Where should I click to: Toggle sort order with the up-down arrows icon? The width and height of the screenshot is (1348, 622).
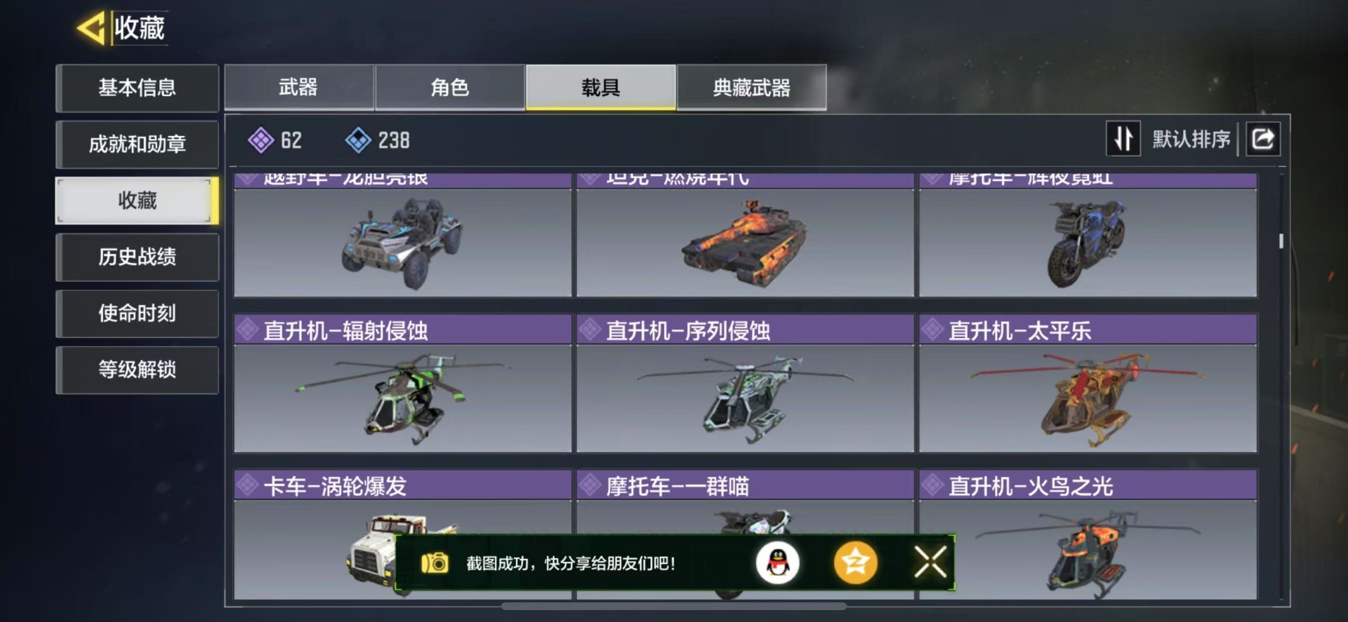pos(1123,139)
